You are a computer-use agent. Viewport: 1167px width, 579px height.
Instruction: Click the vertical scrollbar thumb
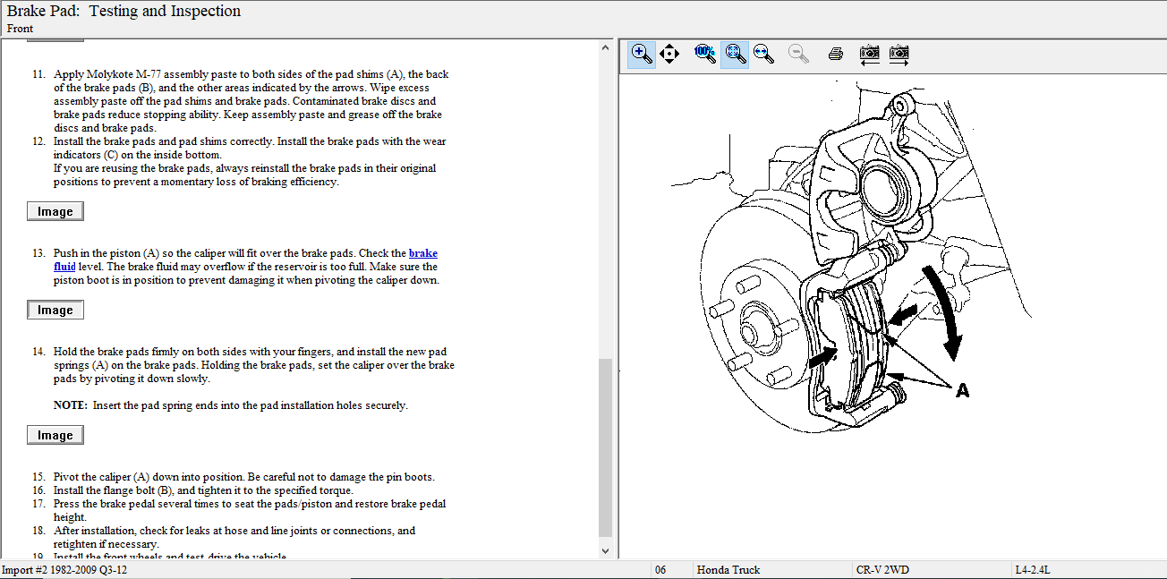pos(606,447)
